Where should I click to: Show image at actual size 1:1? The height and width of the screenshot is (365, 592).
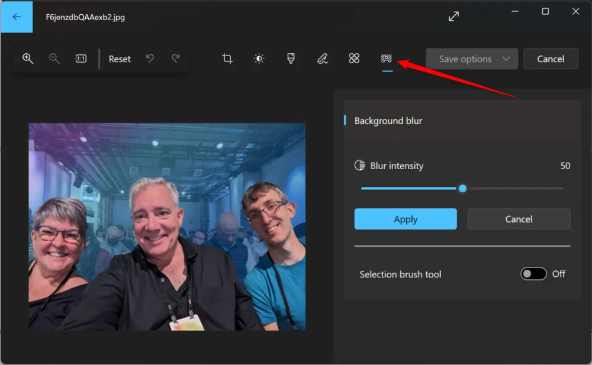(81, 59)
